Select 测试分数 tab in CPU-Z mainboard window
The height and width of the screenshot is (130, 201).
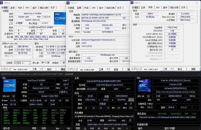(x=110, y=8)
